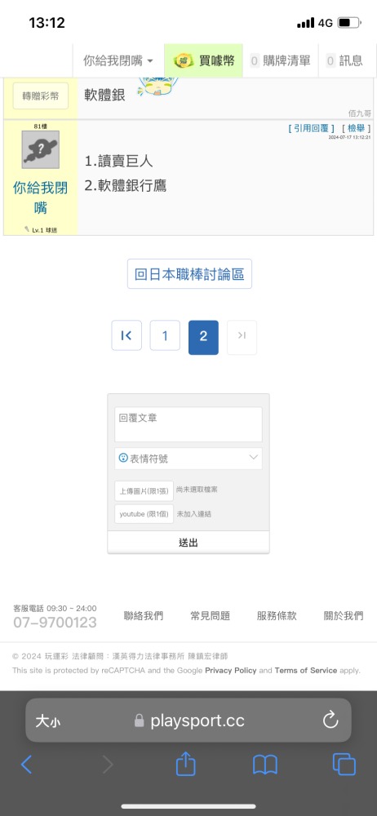
Task: Click the 送出 submit button
Action: pos(188,543)
